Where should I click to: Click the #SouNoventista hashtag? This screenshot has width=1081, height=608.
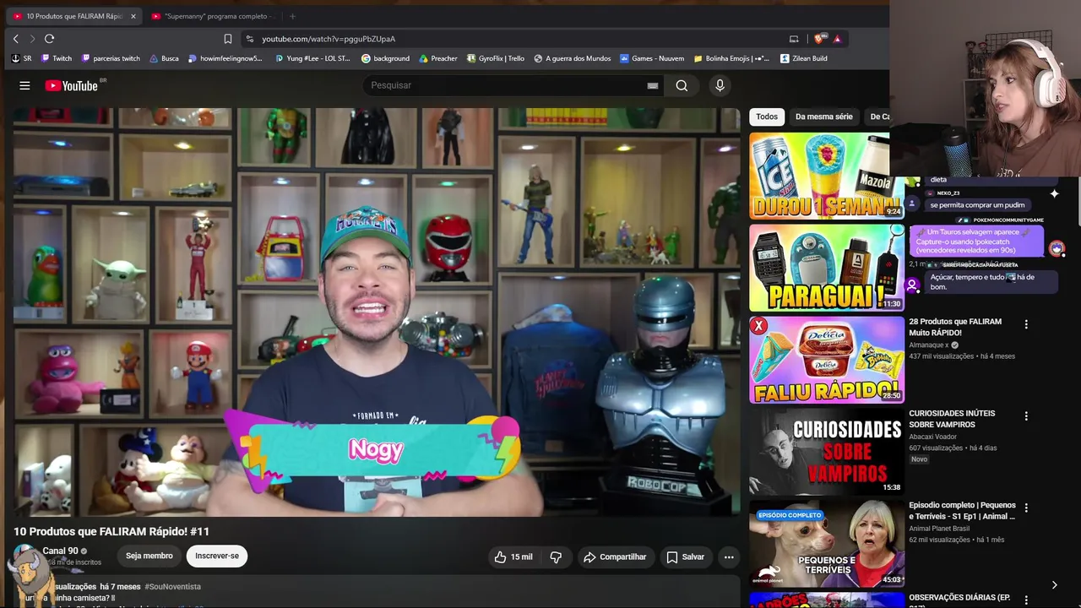[x=172, y=586]
